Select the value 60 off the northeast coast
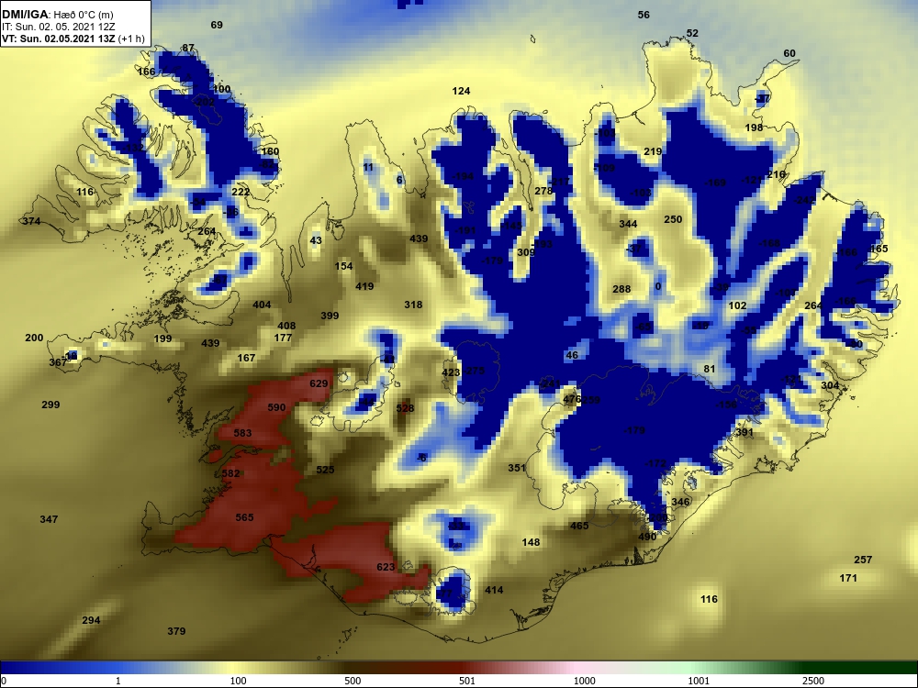This screenshot has height=688, width=918. (789, 53)
